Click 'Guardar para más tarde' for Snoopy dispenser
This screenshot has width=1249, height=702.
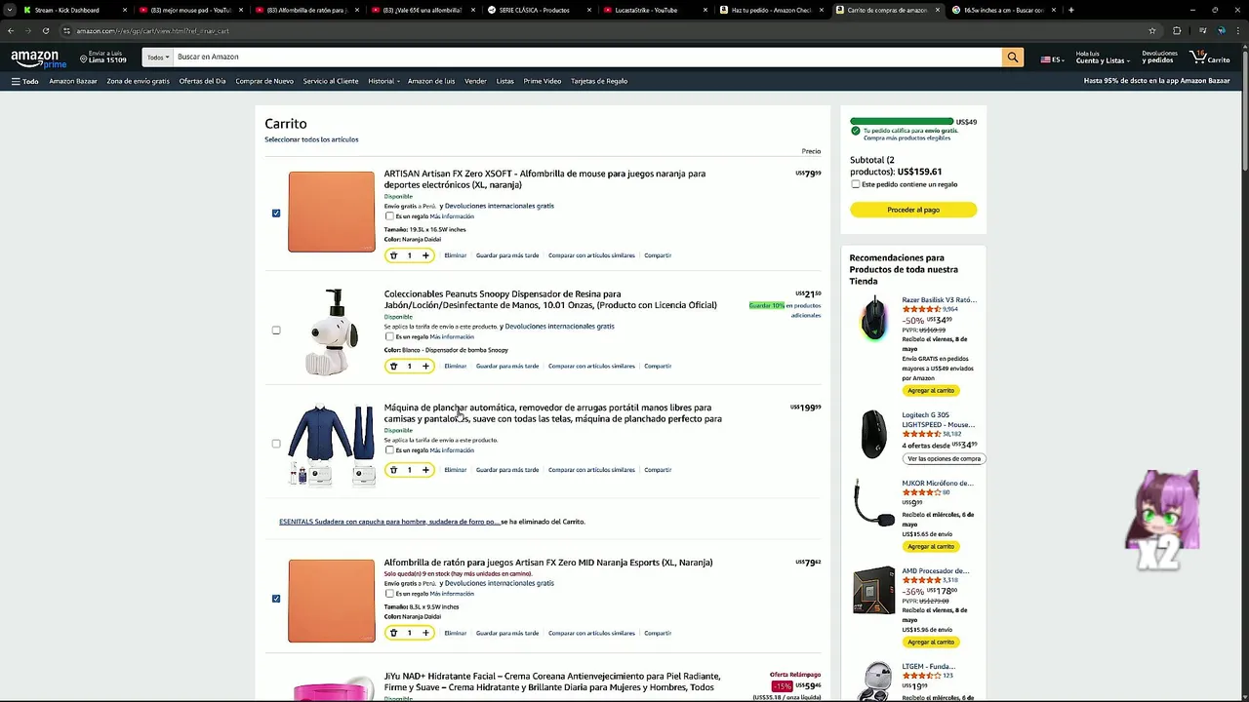point(507,366)
